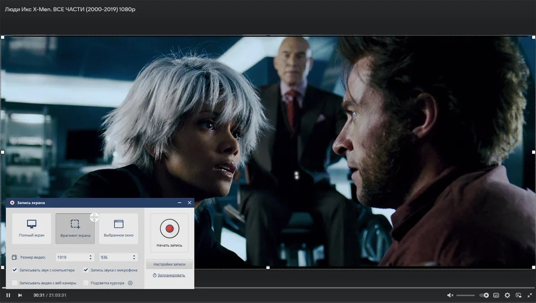Click the video height stepper arrows
The image size is (536, 303).
point(134,257)
